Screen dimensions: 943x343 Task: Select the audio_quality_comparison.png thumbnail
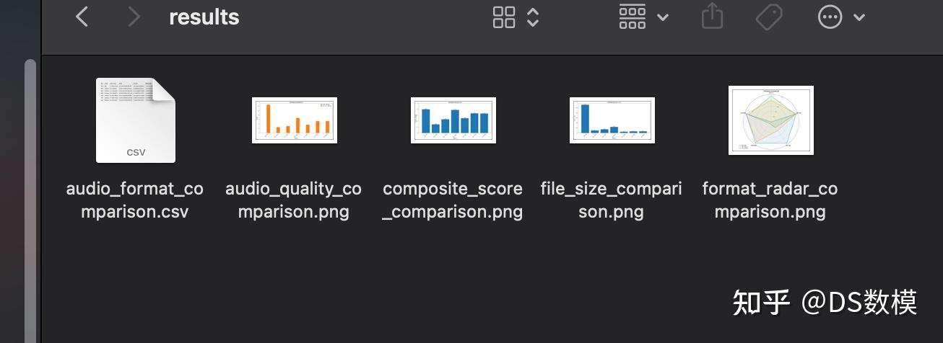(x=295, y=120)
